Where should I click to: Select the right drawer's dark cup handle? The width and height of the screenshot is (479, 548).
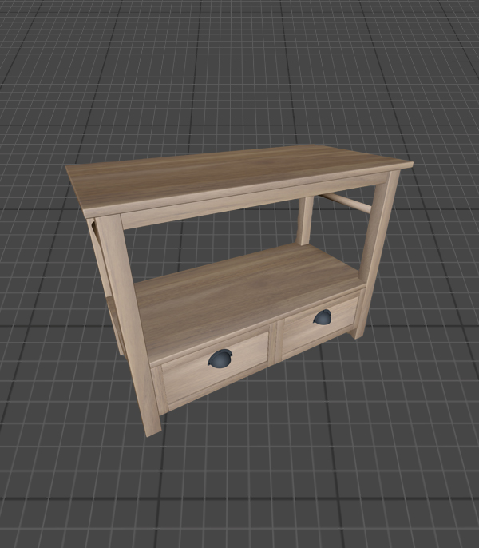(323, 317)
